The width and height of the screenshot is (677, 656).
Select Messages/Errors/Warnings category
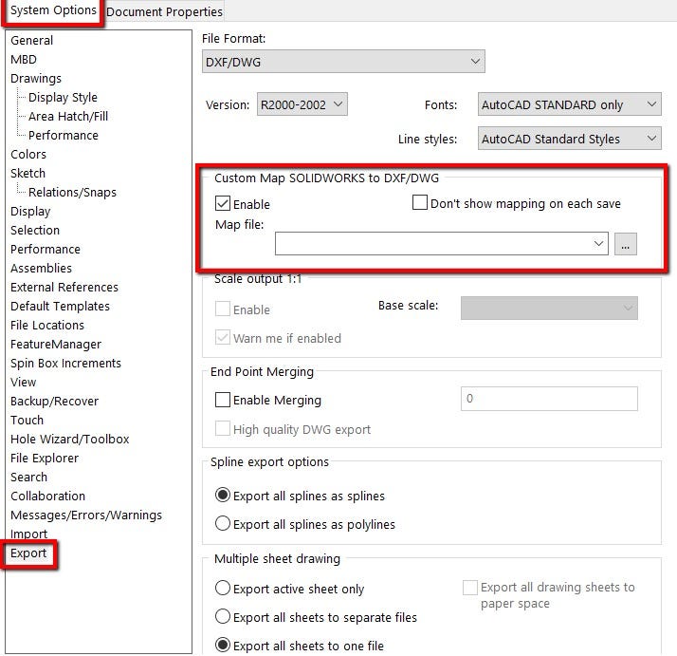click(x=86, y=515)
